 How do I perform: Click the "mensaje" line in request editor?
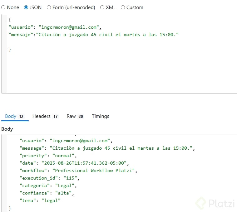point(94,35)
